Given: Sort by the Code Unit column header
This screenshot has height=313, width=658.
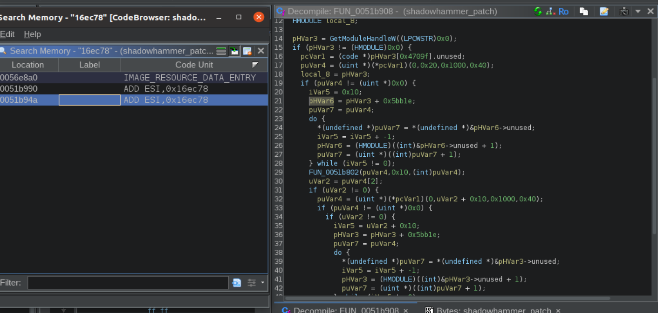Looking at the screenshot, I should [x=194, y=65].
